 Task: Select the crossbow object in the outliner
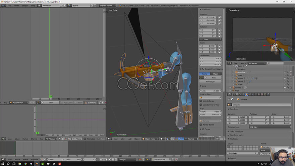[x=242, y=72]
